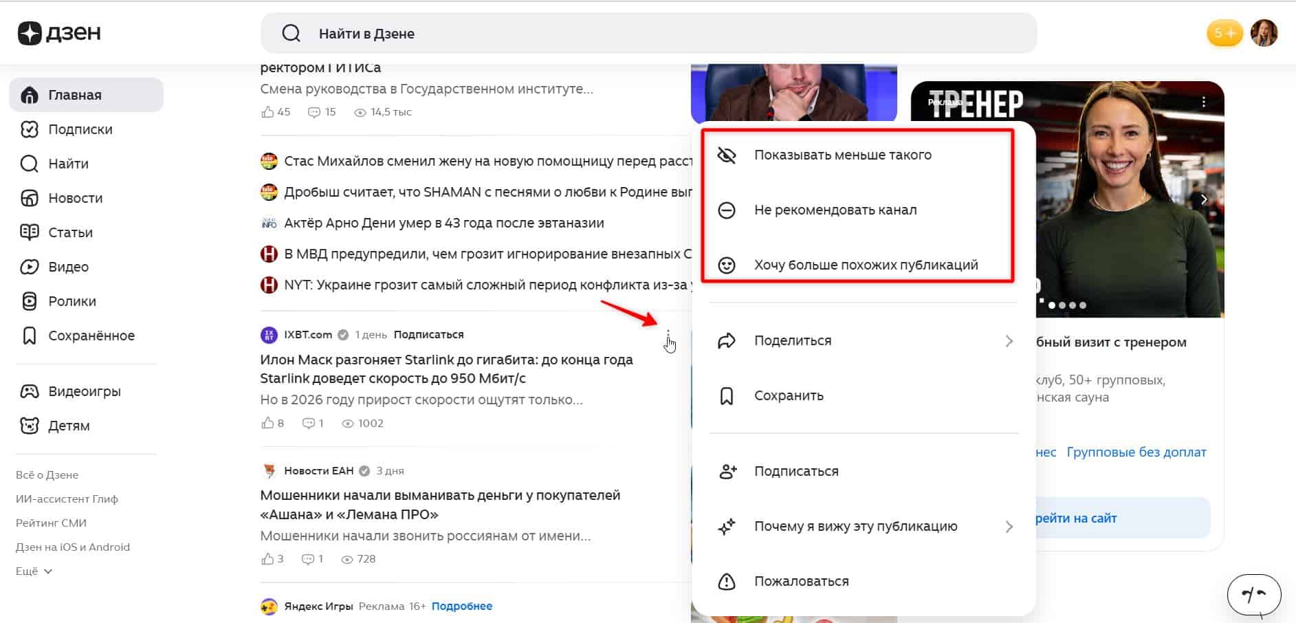Screen dimensions: 1296x623
Task: Open Всё о Дзене link
Action: [47, 474]
